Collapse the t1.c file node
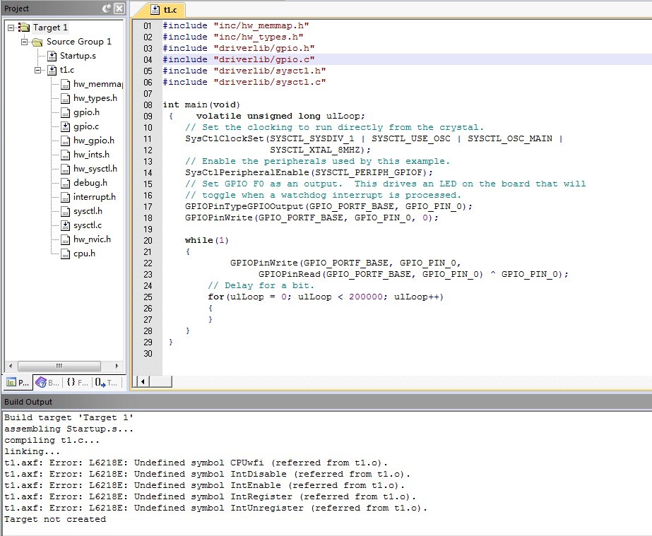Viewport: 652px width, 536px height. tap(39, 70)
